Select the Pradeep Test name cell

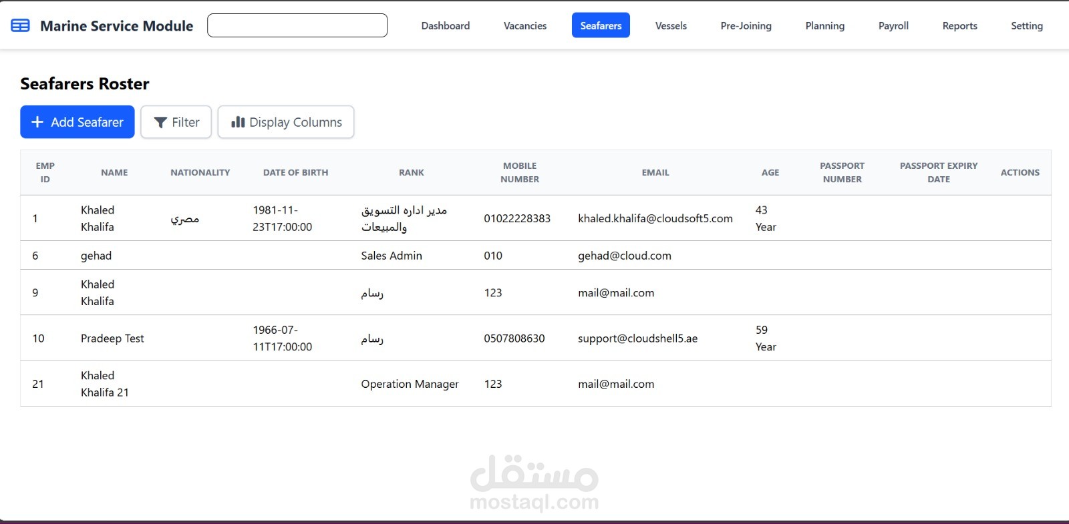point(112,338)
